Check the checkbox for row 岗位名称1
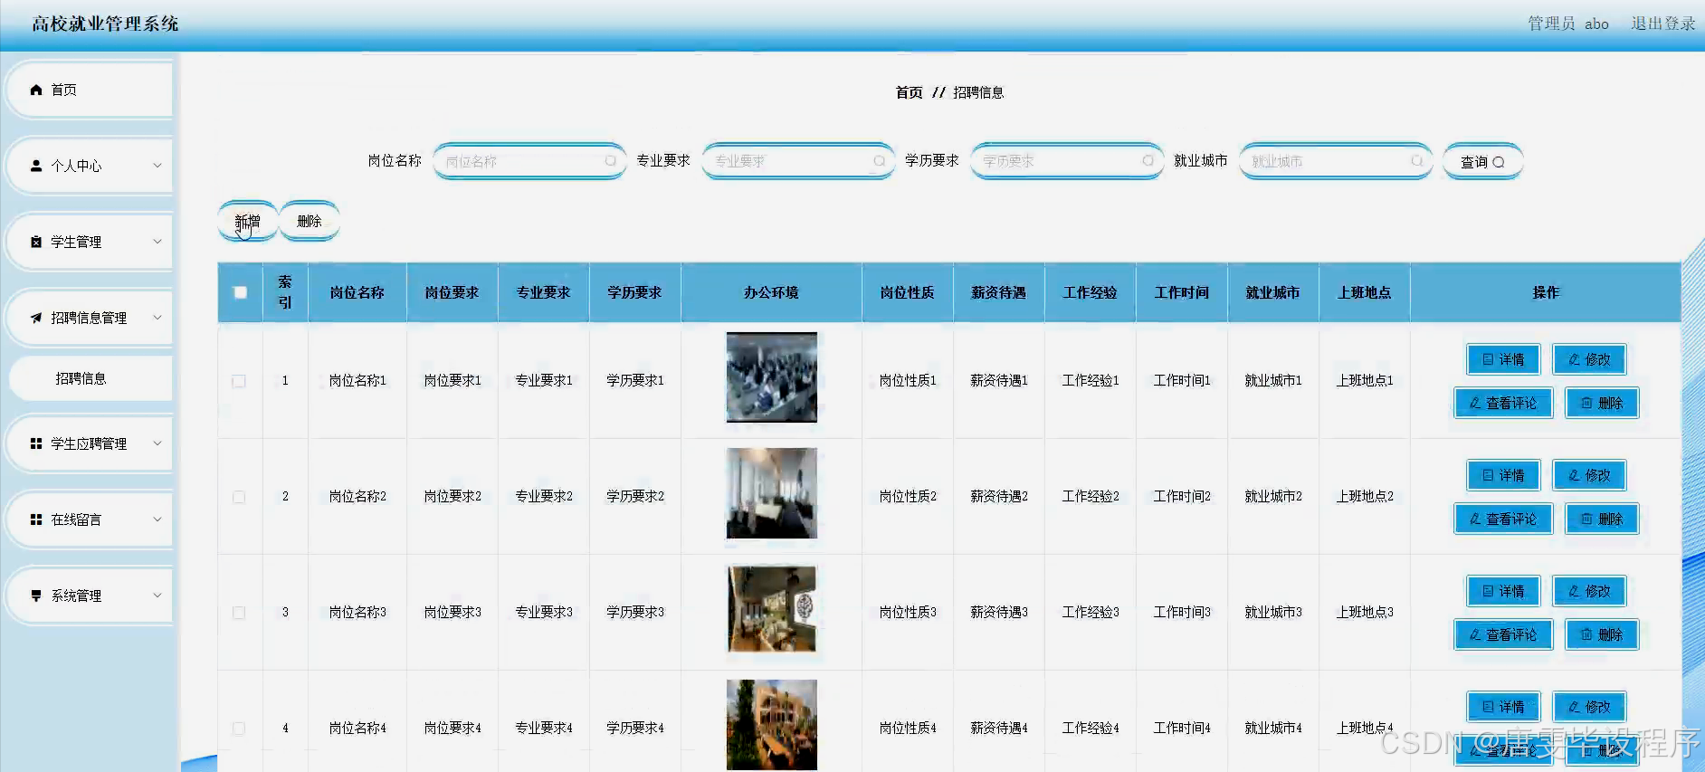The width and height of the screenshot is (1705, 772). [x=239, y=381]
